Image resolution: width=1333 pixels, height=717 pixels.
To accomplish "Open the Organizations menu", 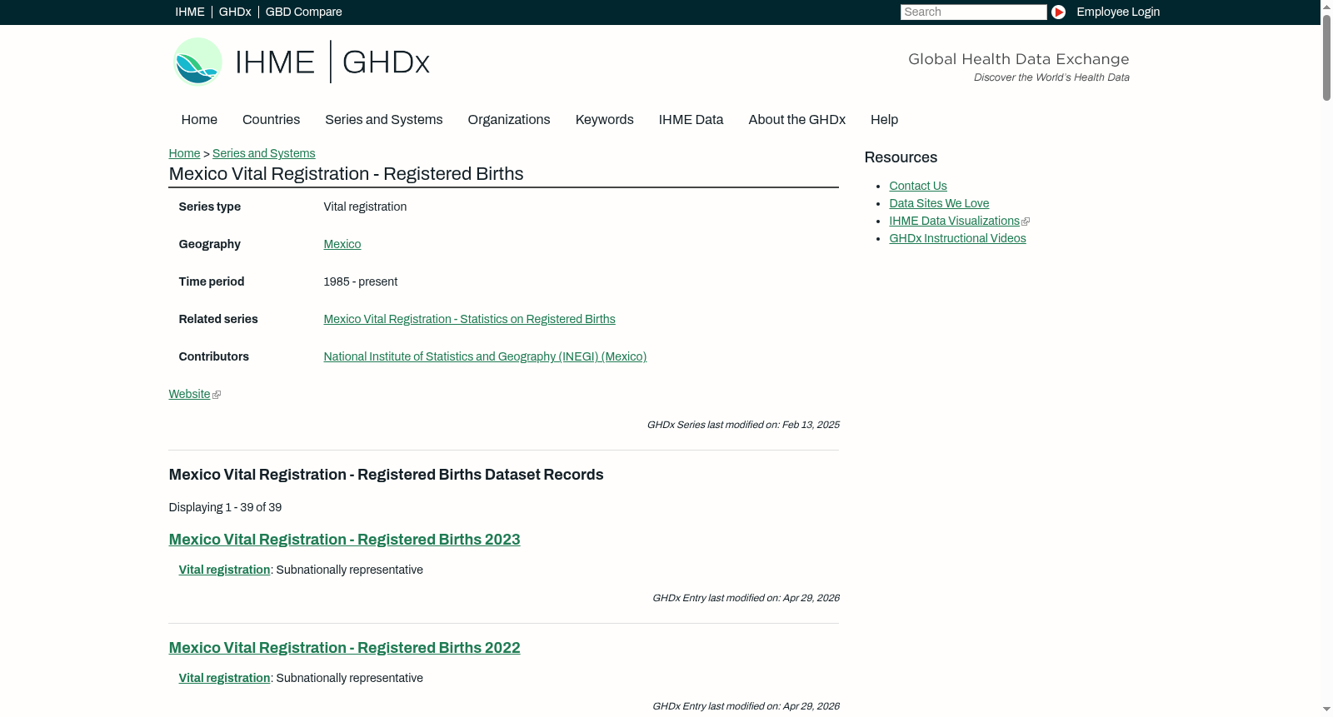I will pyautogui.click(x=509, y=120).
